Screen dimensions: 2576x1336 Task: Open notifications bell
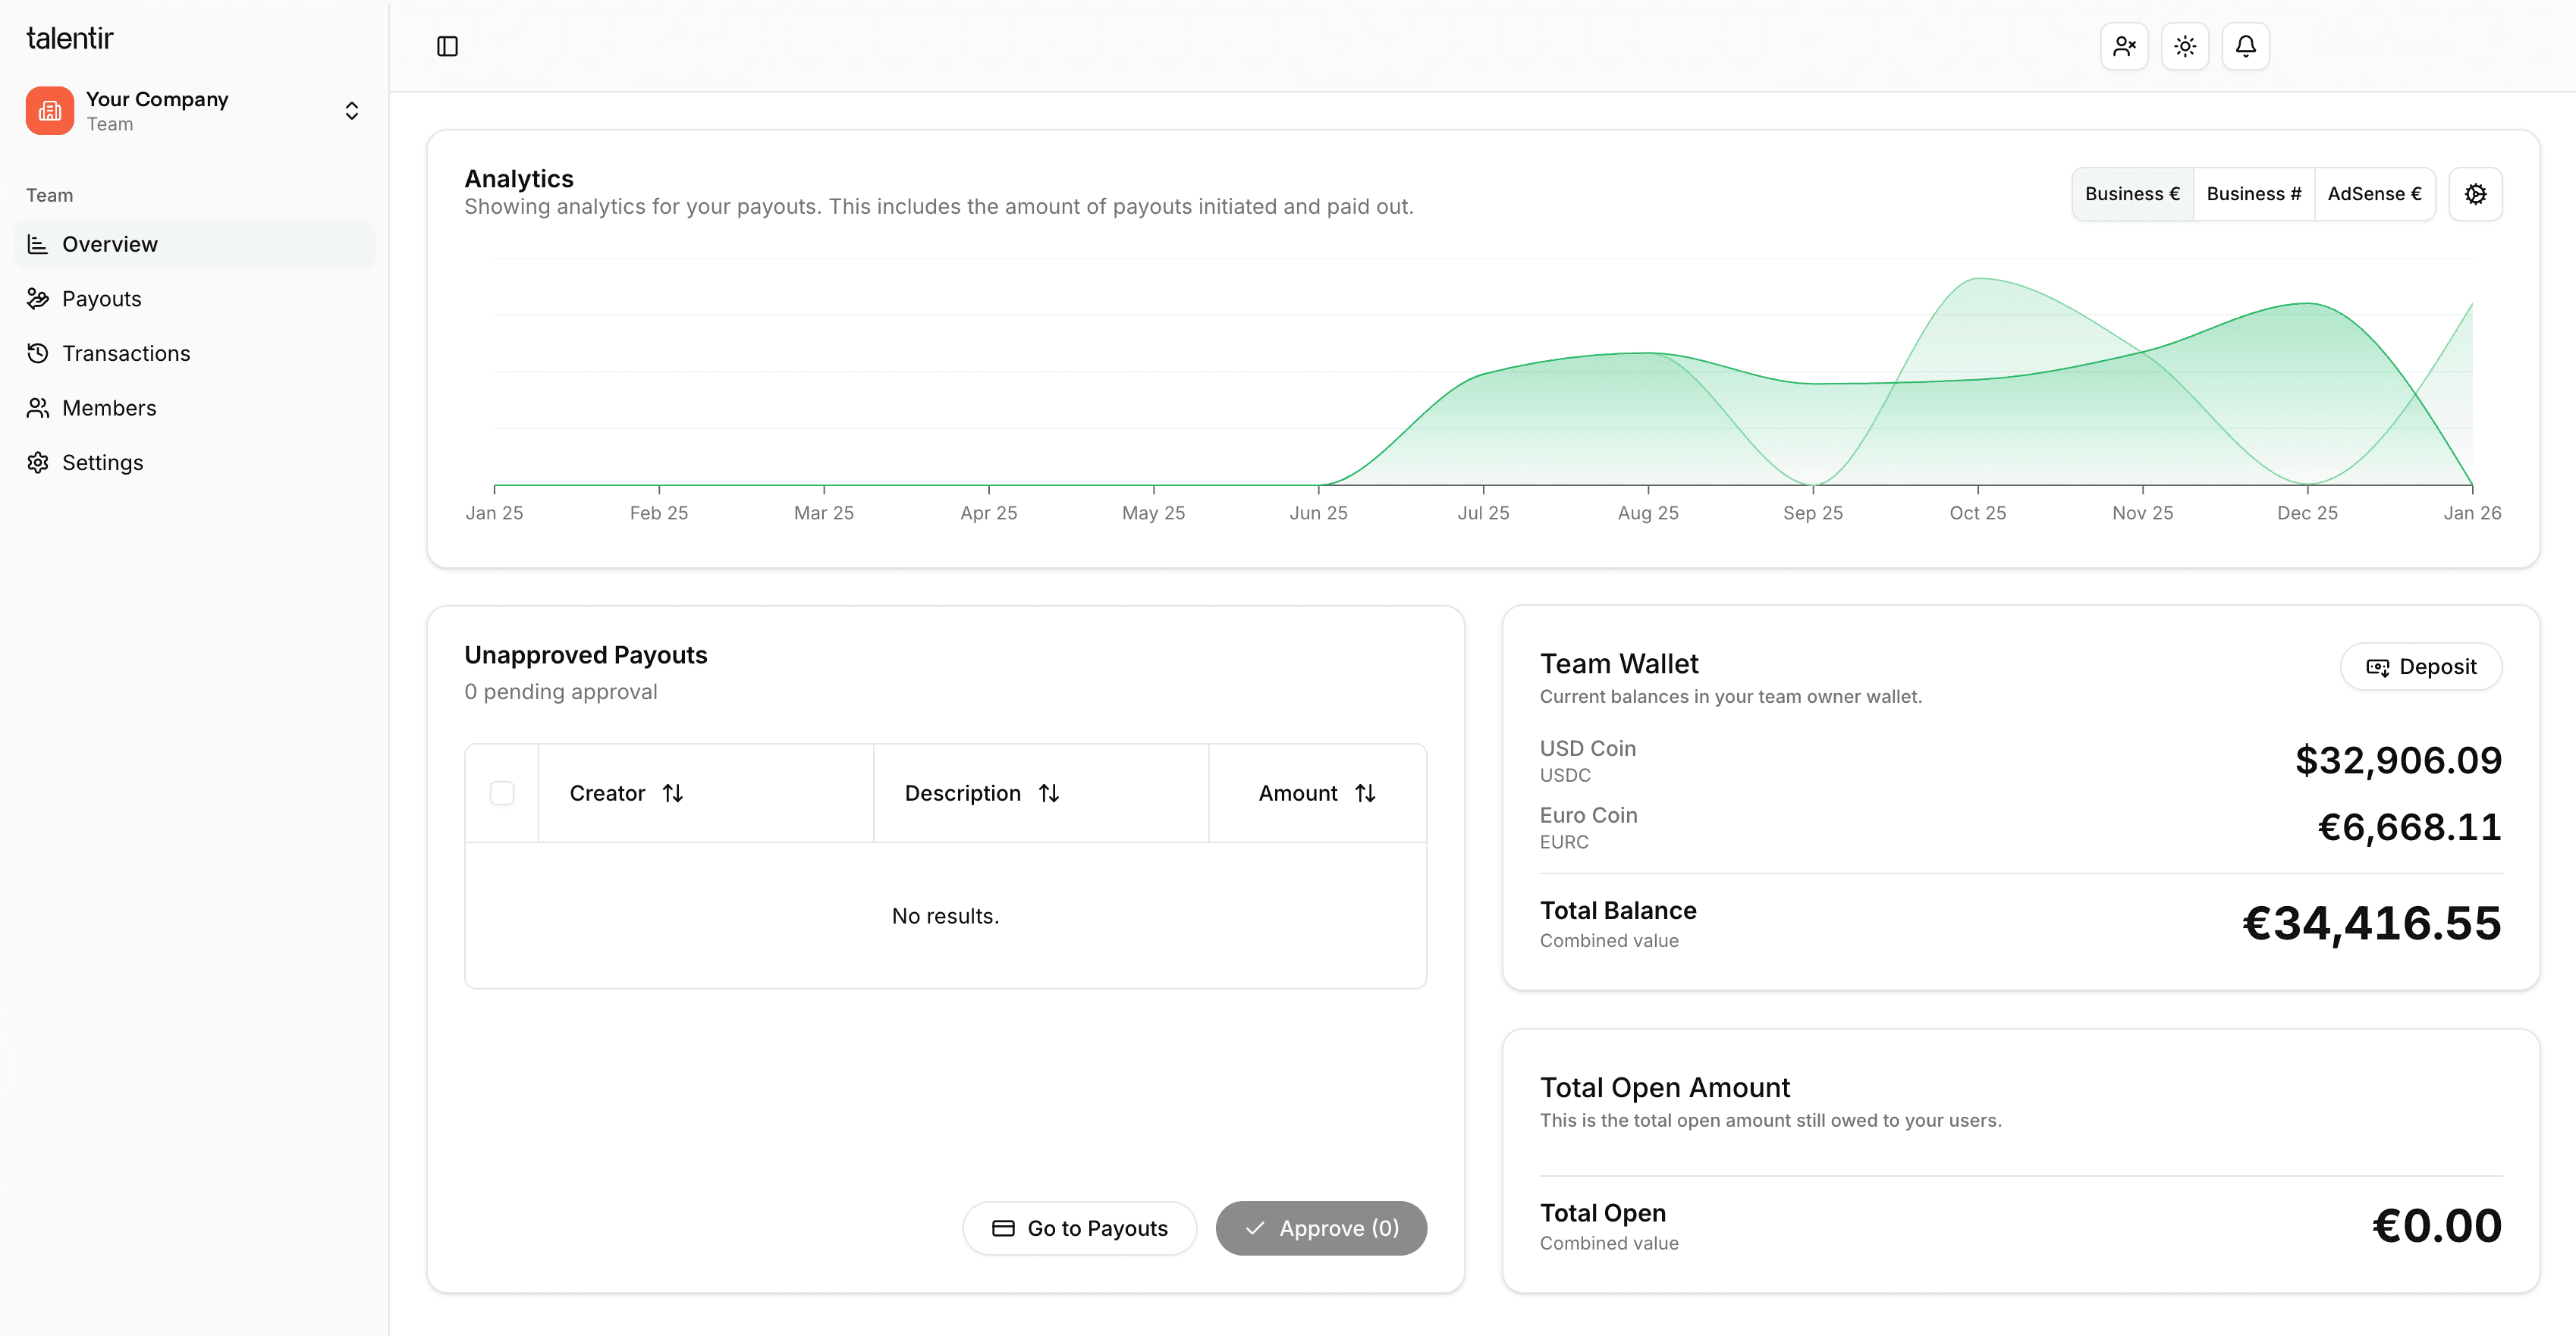2245,46
